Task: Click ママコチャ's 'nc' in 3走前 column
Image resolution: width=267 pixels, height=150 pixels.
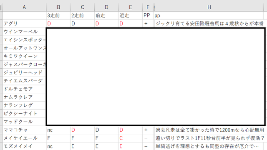Action: tap(50, 130)
